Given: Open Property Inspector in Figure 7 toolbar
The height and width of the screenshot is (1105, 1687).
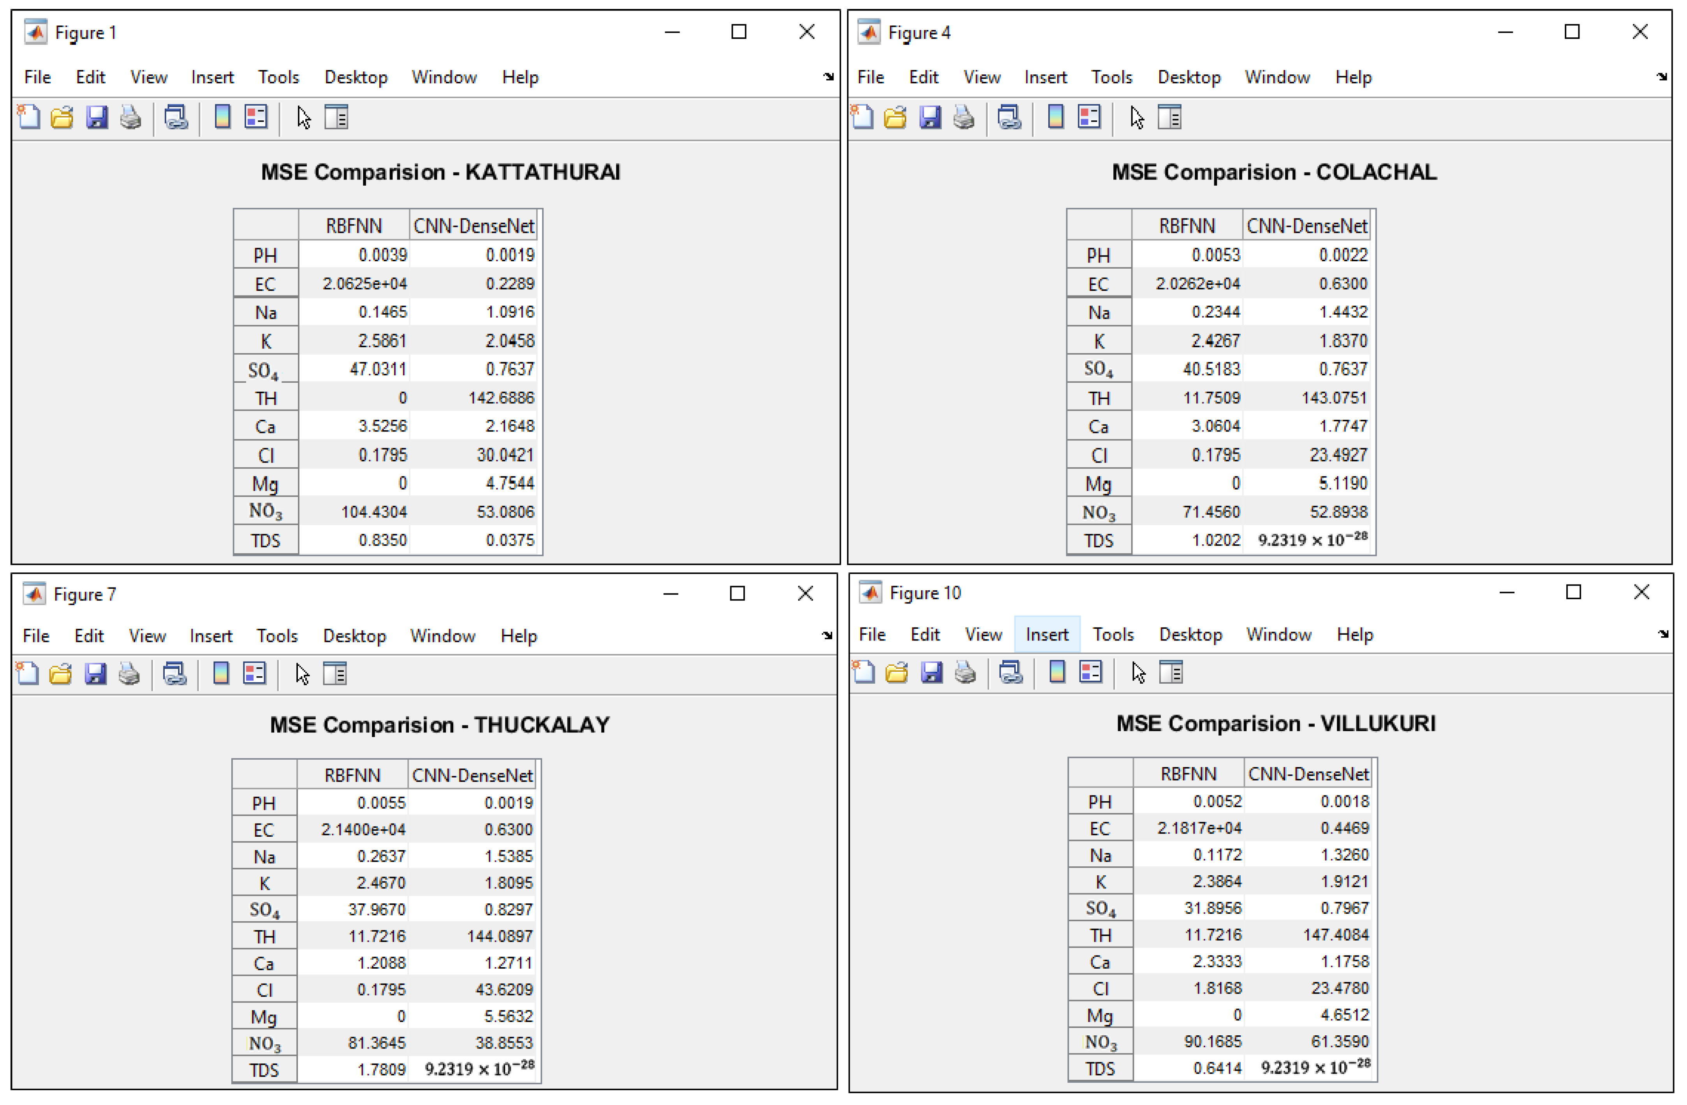Looking at the screenshot, I should pos(335,674).
